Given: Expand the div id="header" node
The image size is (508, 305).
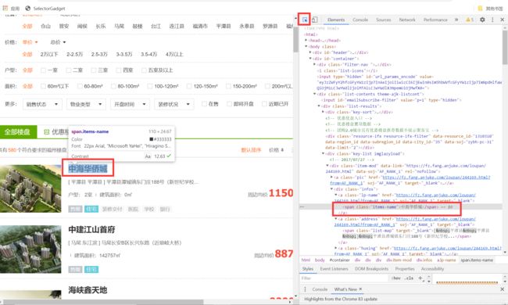Looking at the screenshot, I should tap(310, 52).
